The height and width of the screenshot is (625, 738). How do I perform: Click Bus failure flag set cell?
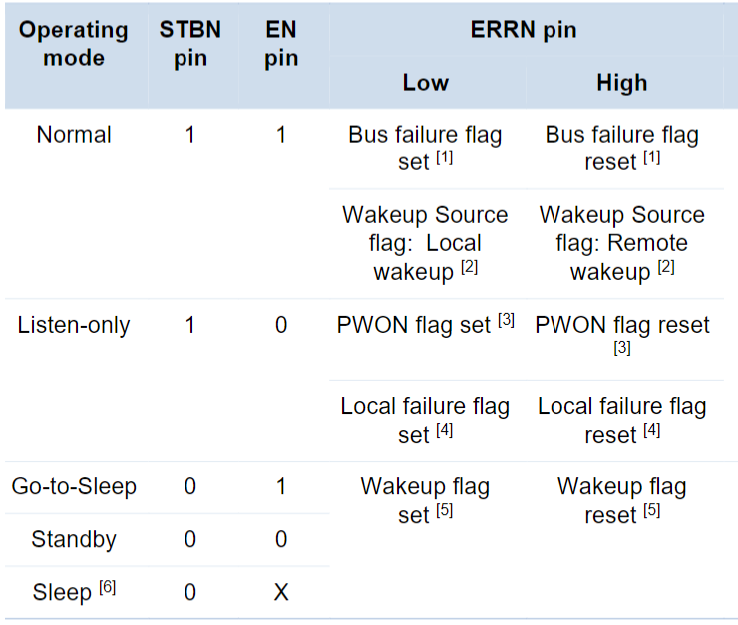425,149
